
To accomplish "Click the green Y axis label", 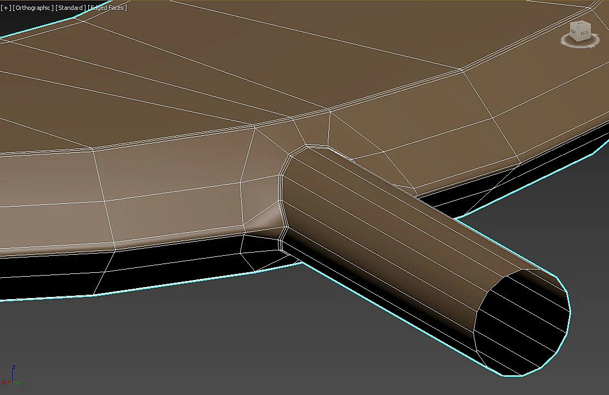I will (x=21, y=383).
